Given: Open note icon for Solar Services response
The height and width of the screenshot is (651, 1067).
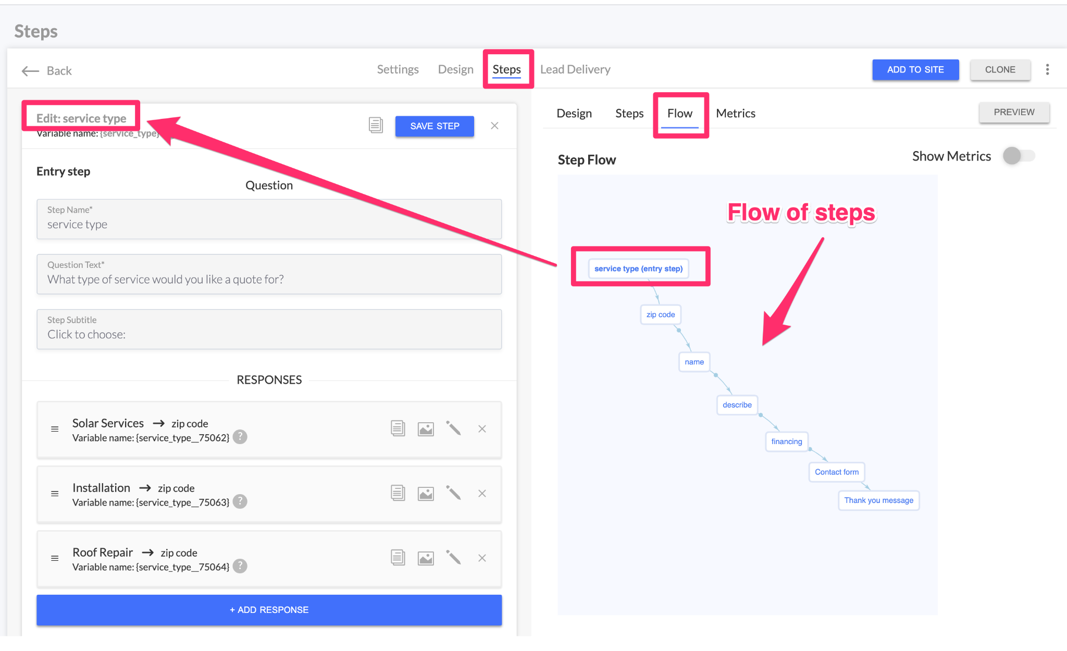Looking at the screenshot, I should coord(398,429).
